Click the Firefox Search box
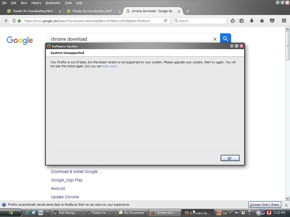 (x=199, y=21)
